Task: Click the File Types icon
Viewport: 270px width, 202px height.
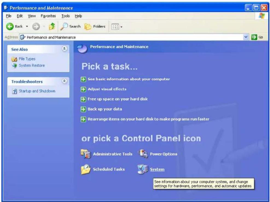Action: pyautogui.click(x=14, y=59)
